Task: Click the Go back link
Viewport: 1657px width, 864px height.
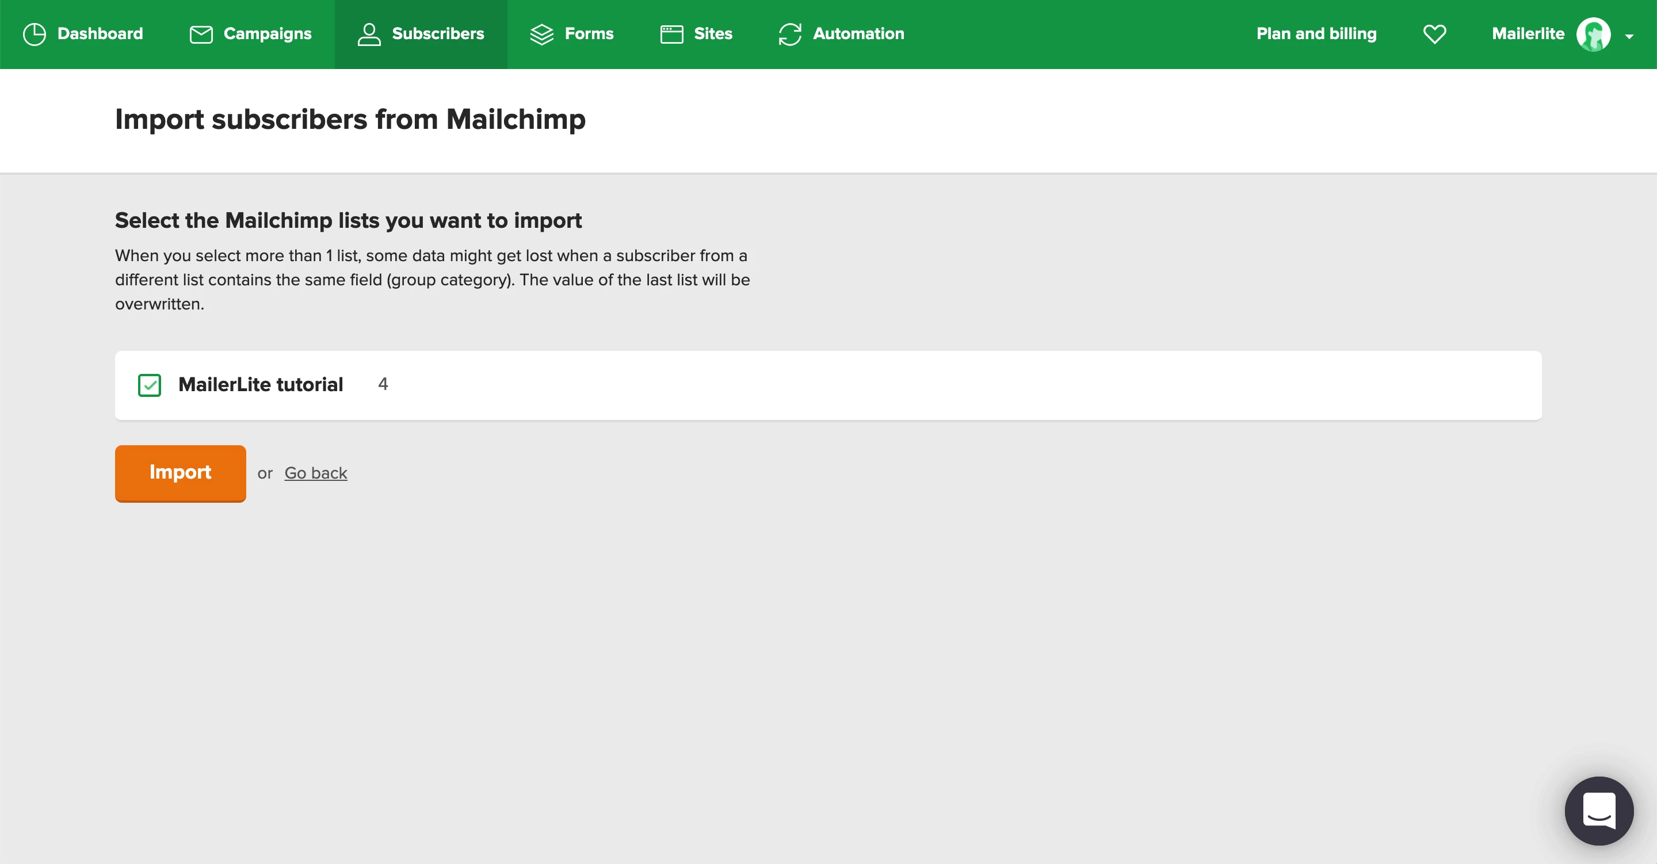Action: click(x=315, y=473)
